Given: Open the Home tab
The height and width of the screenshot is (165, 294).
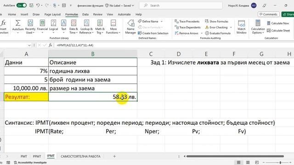Looking at the screenshot, I should (12, 14).
